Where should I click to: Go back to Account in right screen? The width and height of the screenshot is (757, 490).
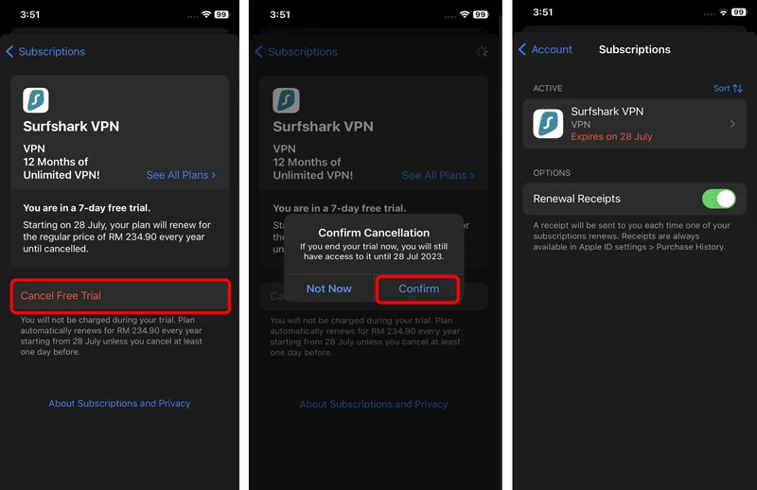click(545, 50)
